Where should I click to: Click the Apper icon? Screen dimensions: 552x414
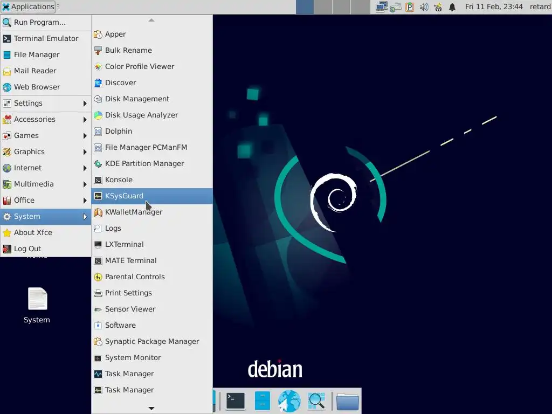point(98,34)
